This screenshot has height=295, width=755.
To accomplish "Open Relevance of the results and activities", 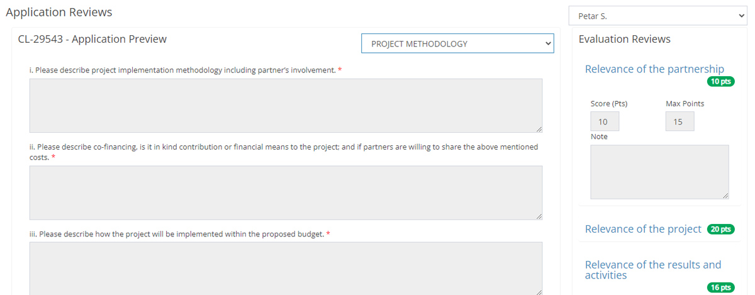I will [653, 270].
